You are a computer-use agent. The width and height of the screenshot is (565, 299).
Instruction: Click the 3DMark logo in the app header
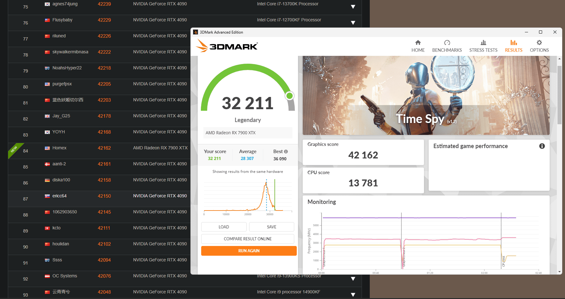(227, 46)
